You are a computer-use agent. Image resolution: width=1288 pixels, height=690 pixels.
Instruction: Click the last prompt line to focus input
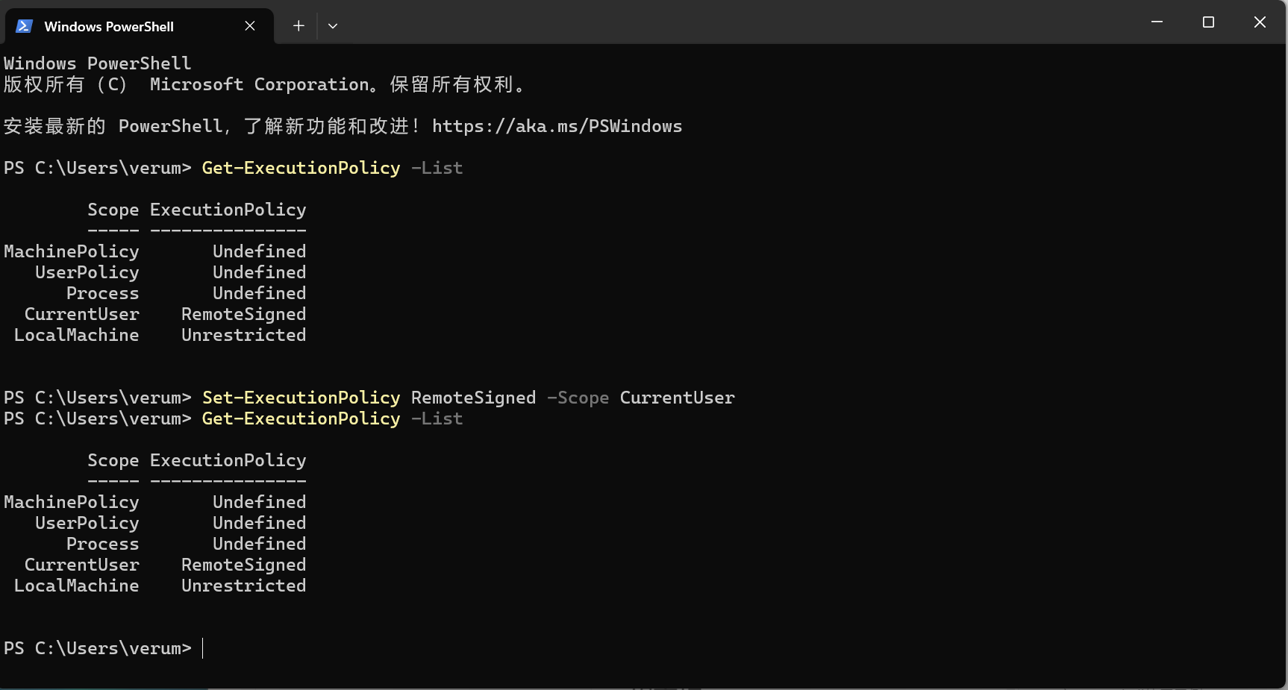tap(104, 648)
